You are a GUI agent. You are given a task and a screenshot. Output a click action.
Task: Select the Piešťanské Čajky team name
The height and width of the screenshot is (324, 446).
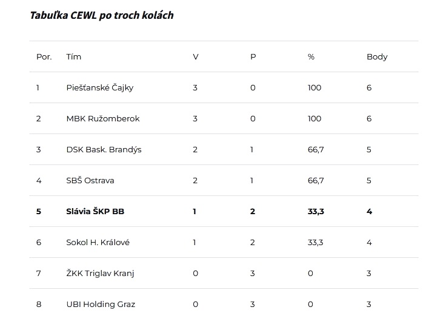click(100, 88)
